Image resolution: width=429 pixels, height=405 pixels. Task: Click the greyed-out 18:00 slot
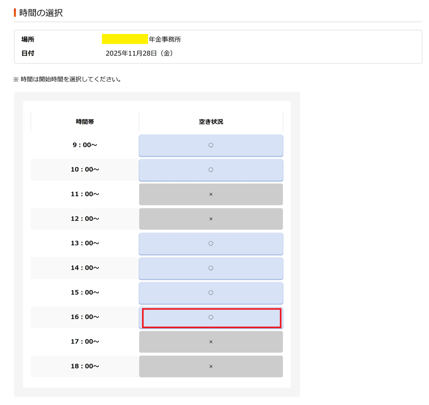pos(211,366)
